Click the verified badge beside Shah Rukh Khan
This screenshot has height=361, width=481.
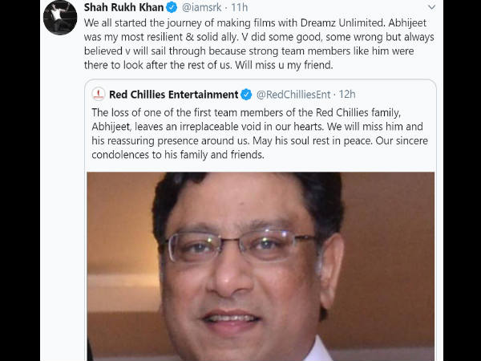pyautogui.click(x=169, y=7)
